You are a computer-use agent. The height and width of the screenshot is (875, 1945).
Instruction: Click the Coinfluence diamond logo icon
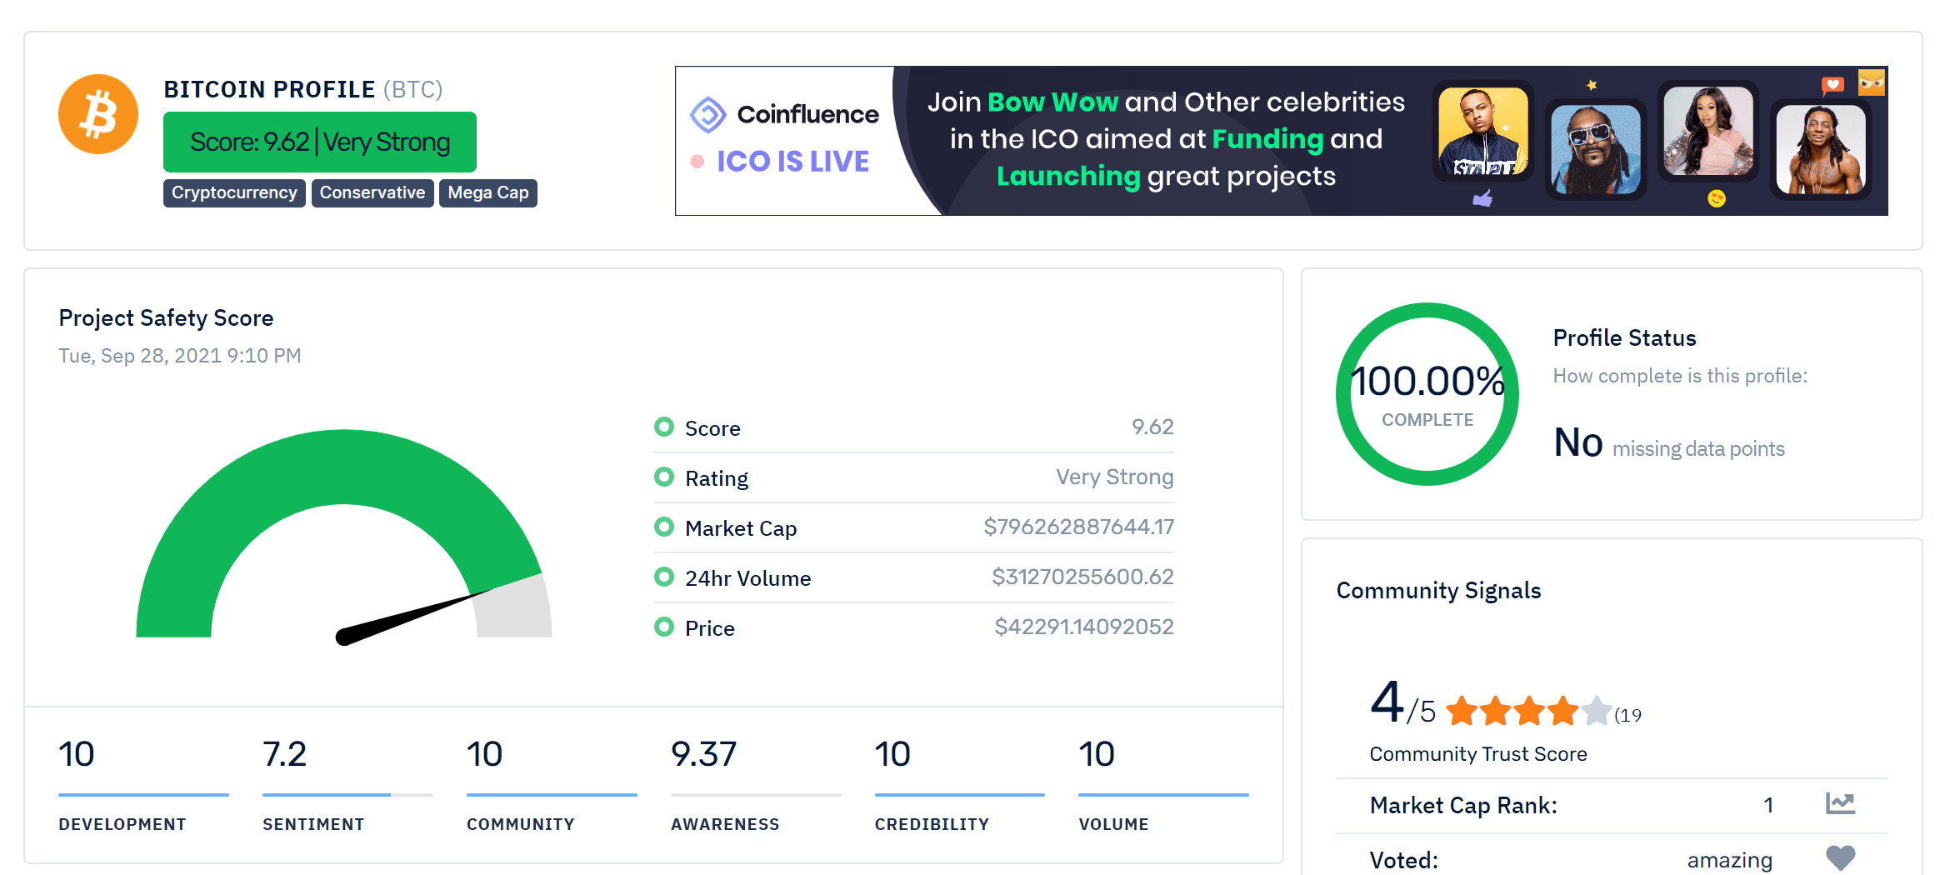708,114
